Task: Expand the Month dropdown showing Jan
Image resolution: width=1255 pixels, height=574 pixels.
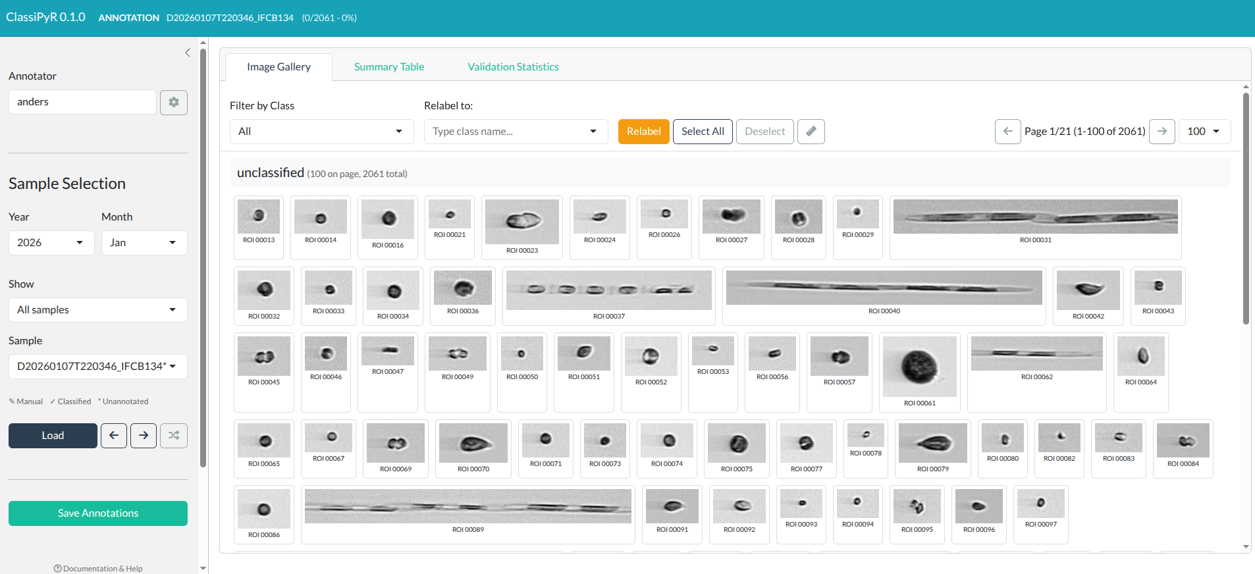Action: coord(144,243)
